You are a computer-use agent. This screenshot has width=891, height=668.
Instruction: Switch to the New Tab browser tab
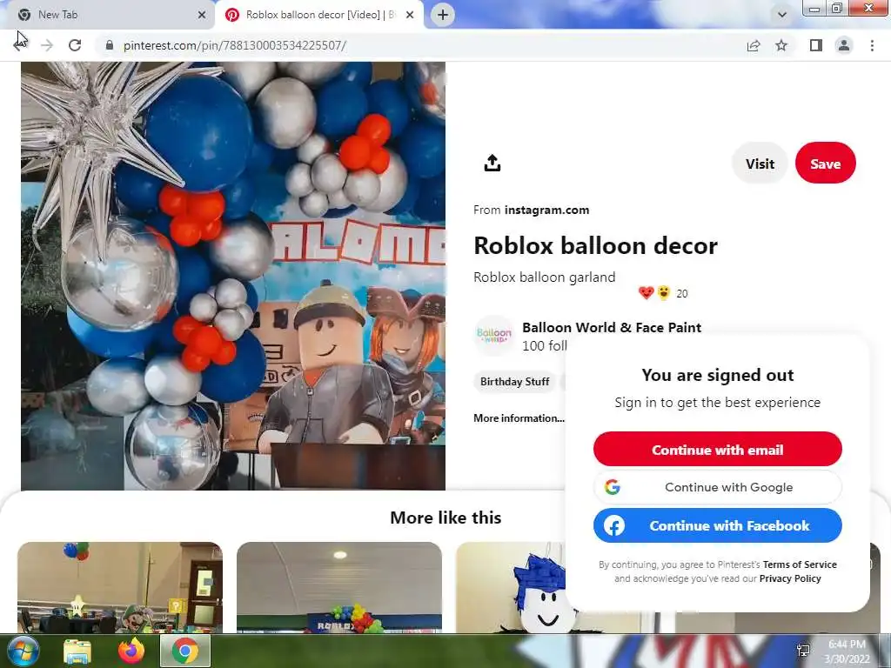108,15
